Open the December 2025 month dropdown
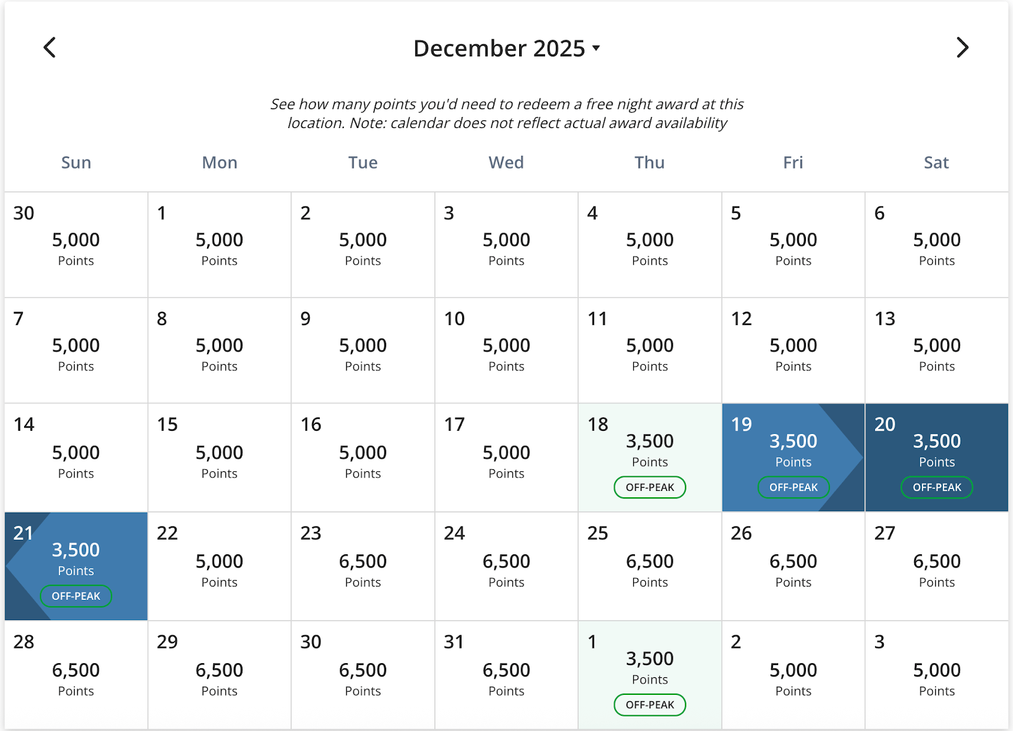This screenshot has height=731, width=1013. click(x=507, y=48)
